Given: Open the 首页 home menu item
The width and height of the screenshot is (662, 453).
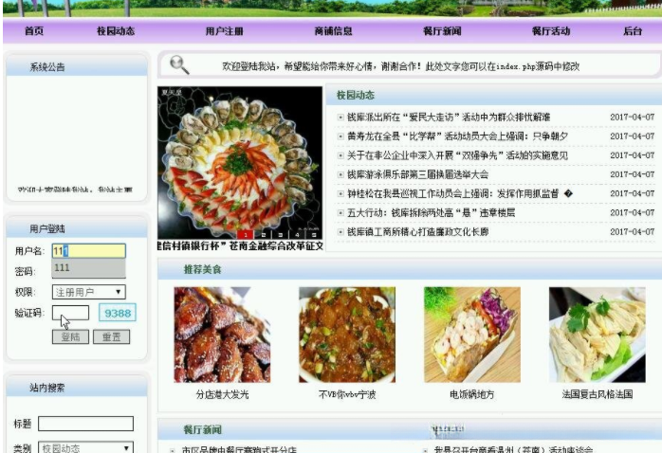Looking at the screenshot, I should coord(34,30).
